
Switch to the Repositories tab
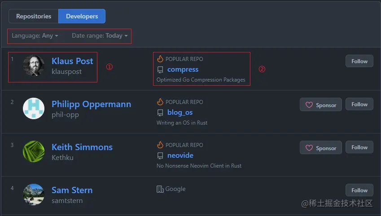click(34, 16)
